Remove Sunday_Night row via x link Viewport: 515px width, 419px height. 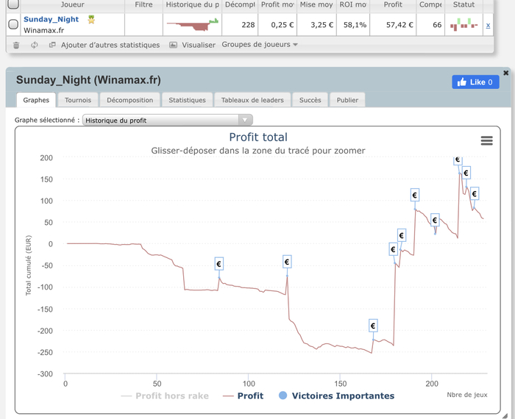click(488, 25)
